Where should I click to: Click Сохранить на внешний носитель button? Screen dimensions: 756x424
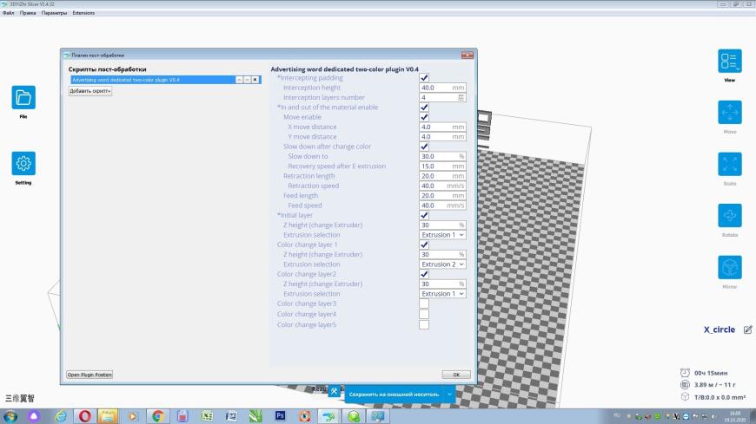pos(394,395)
